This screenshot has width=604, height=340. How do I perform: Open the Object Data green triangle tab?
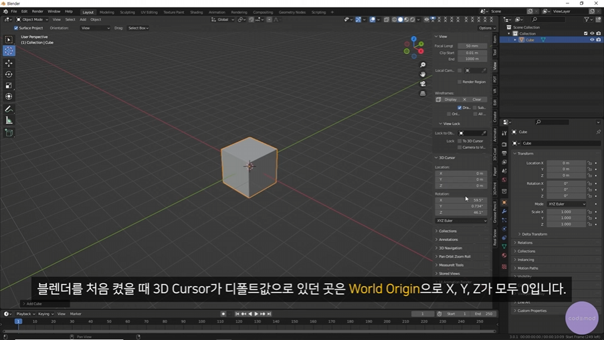click(504, 246)
